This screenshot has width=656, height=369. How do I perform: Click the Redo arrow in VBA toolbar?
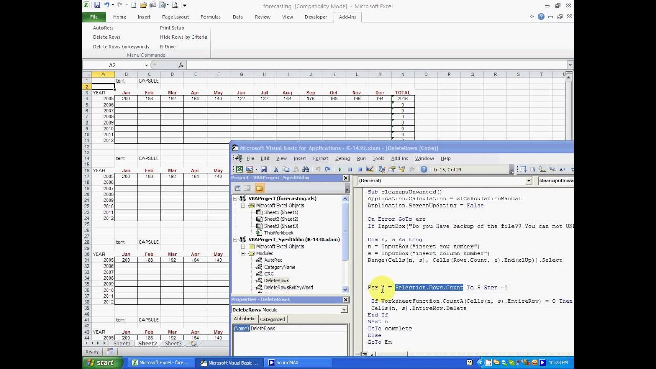click(x=328, y=169)
